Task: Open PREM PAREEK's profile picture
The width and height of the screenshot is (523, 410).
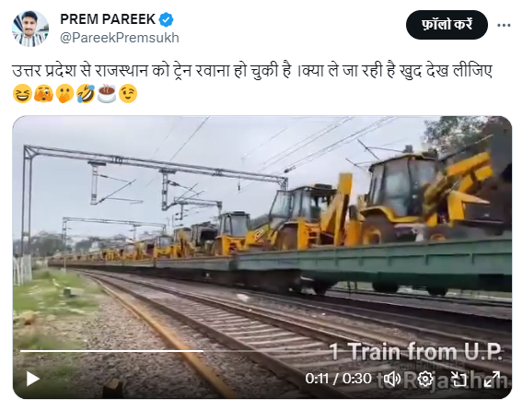Action: (x=30, y=29)
